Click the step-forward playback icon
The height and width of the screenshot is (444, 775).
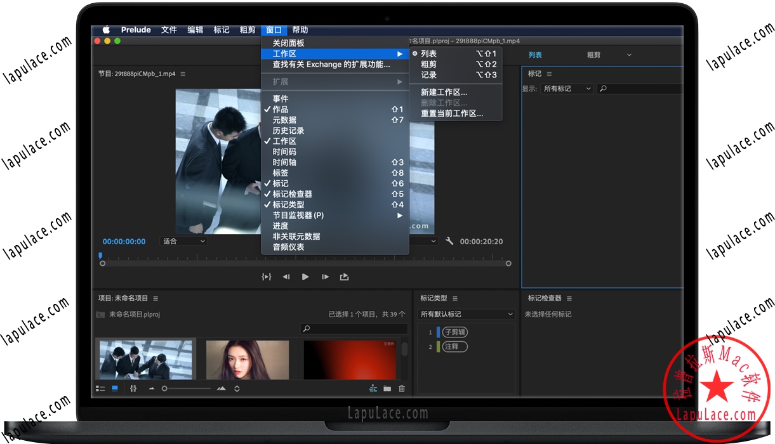324,277
